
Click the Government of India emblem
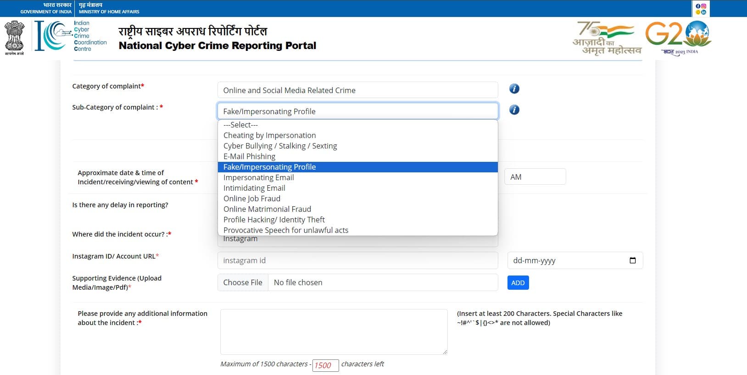pos(14,38)
